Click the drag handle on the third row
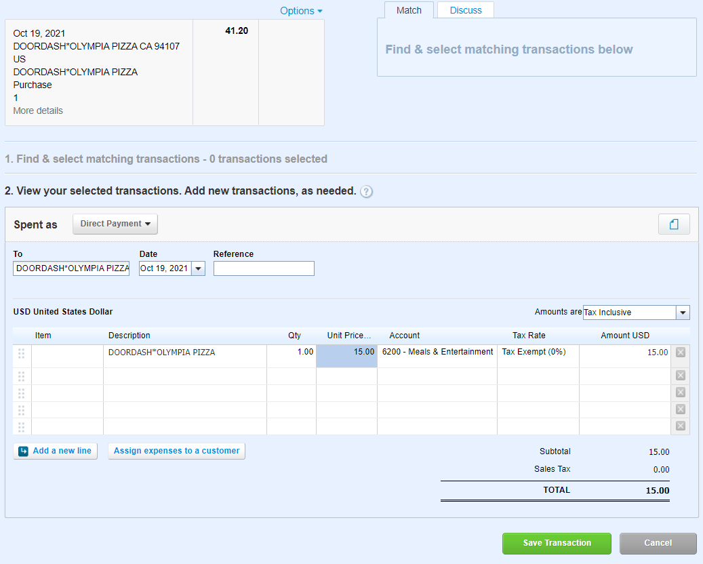 click(21, 392)
